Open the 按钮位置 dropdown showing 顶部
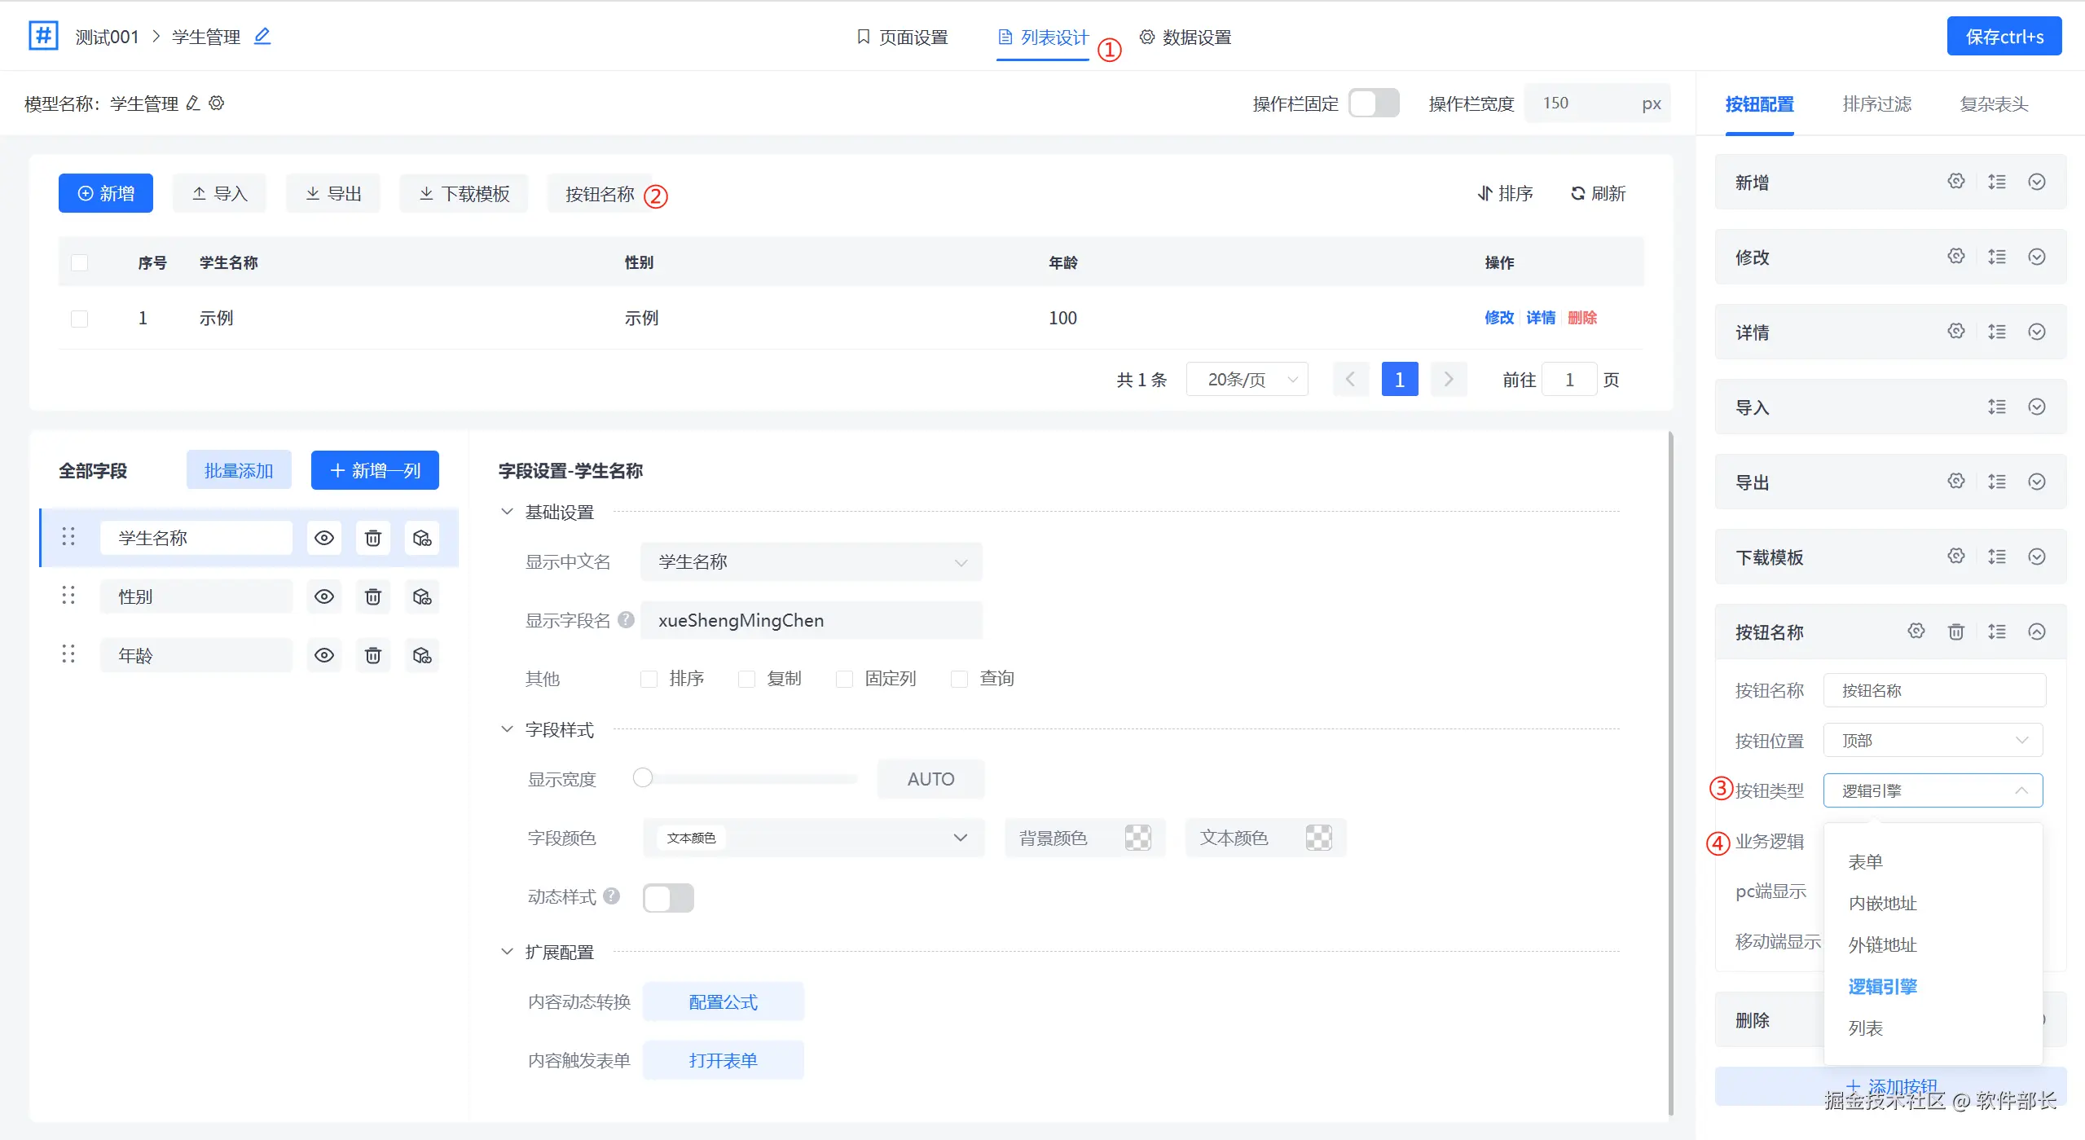Viewport: 2085px width, 1140px height. click(1933, 741)
